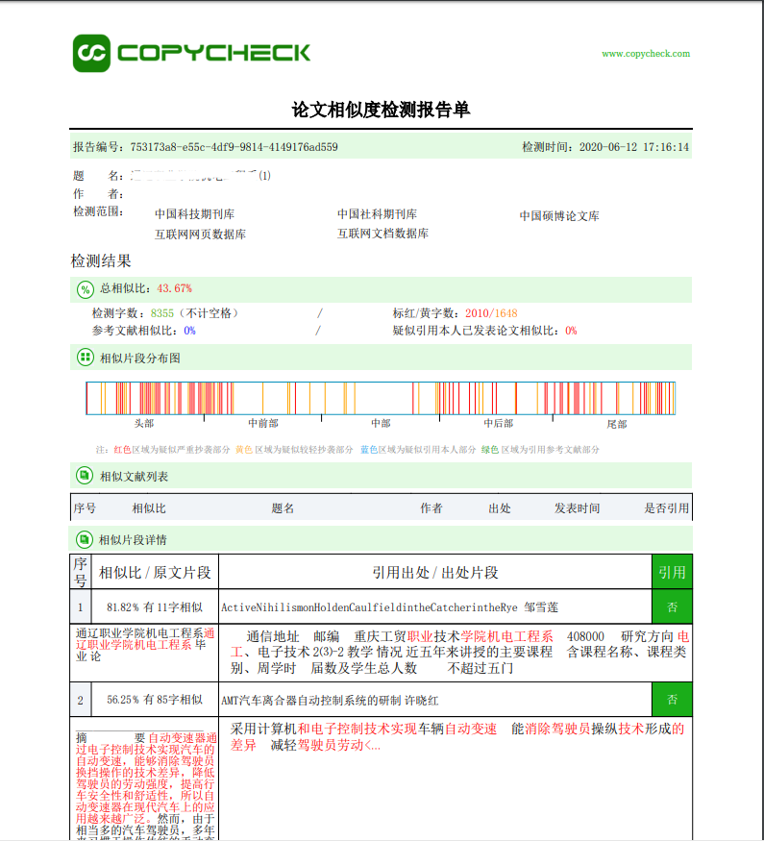Click the green 否 cell in row 1
764x841 pixels.
point(672,607)
